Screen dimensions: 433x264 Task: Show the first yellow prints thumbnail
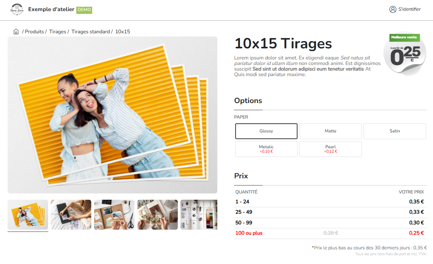28,215
